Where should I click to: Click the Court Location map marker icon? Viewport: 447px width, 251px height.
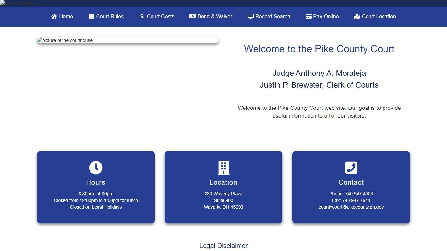(356, 16)
